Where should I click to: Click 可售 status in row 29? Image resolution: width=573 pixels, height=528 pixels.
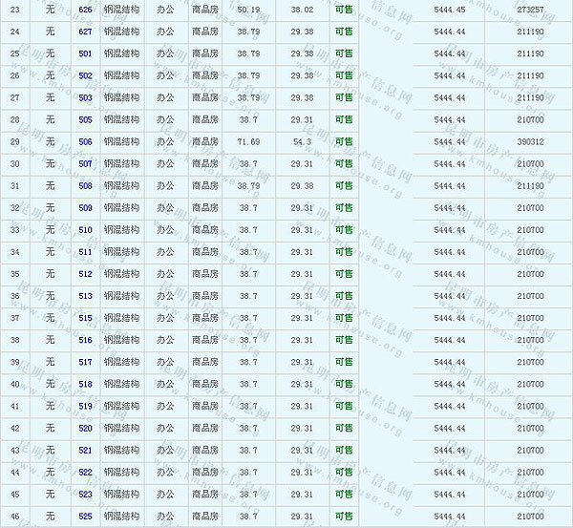point(344,142)
